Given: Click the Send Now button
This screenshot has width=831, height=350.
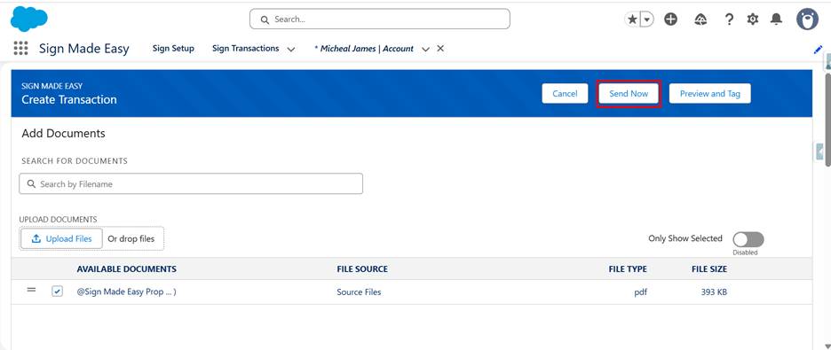Looking at the screenshot, I should click(629, 94).
